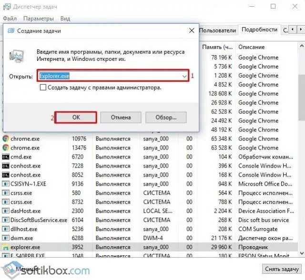Screen dimensions: 305x280
Task: Click icon of csrss.exe with PID 580
Action: pos(6,193)
